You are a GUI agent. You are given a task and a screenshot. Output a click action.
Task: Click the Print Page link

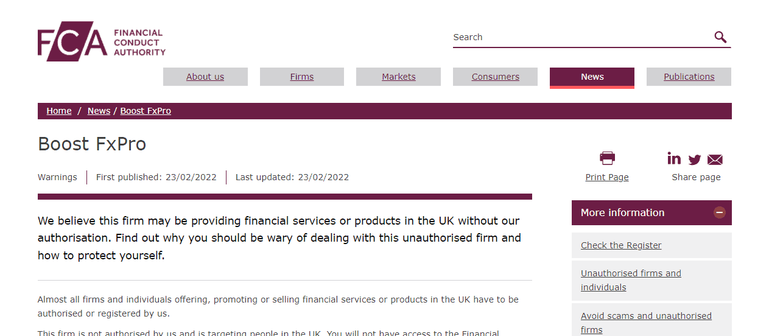607,177
